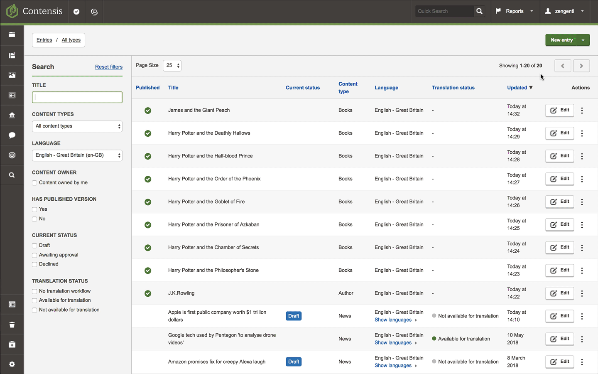Open the medical kit icon in sidebar
Viewport: 598px width, 374px height.
click(x=12, y=344)
